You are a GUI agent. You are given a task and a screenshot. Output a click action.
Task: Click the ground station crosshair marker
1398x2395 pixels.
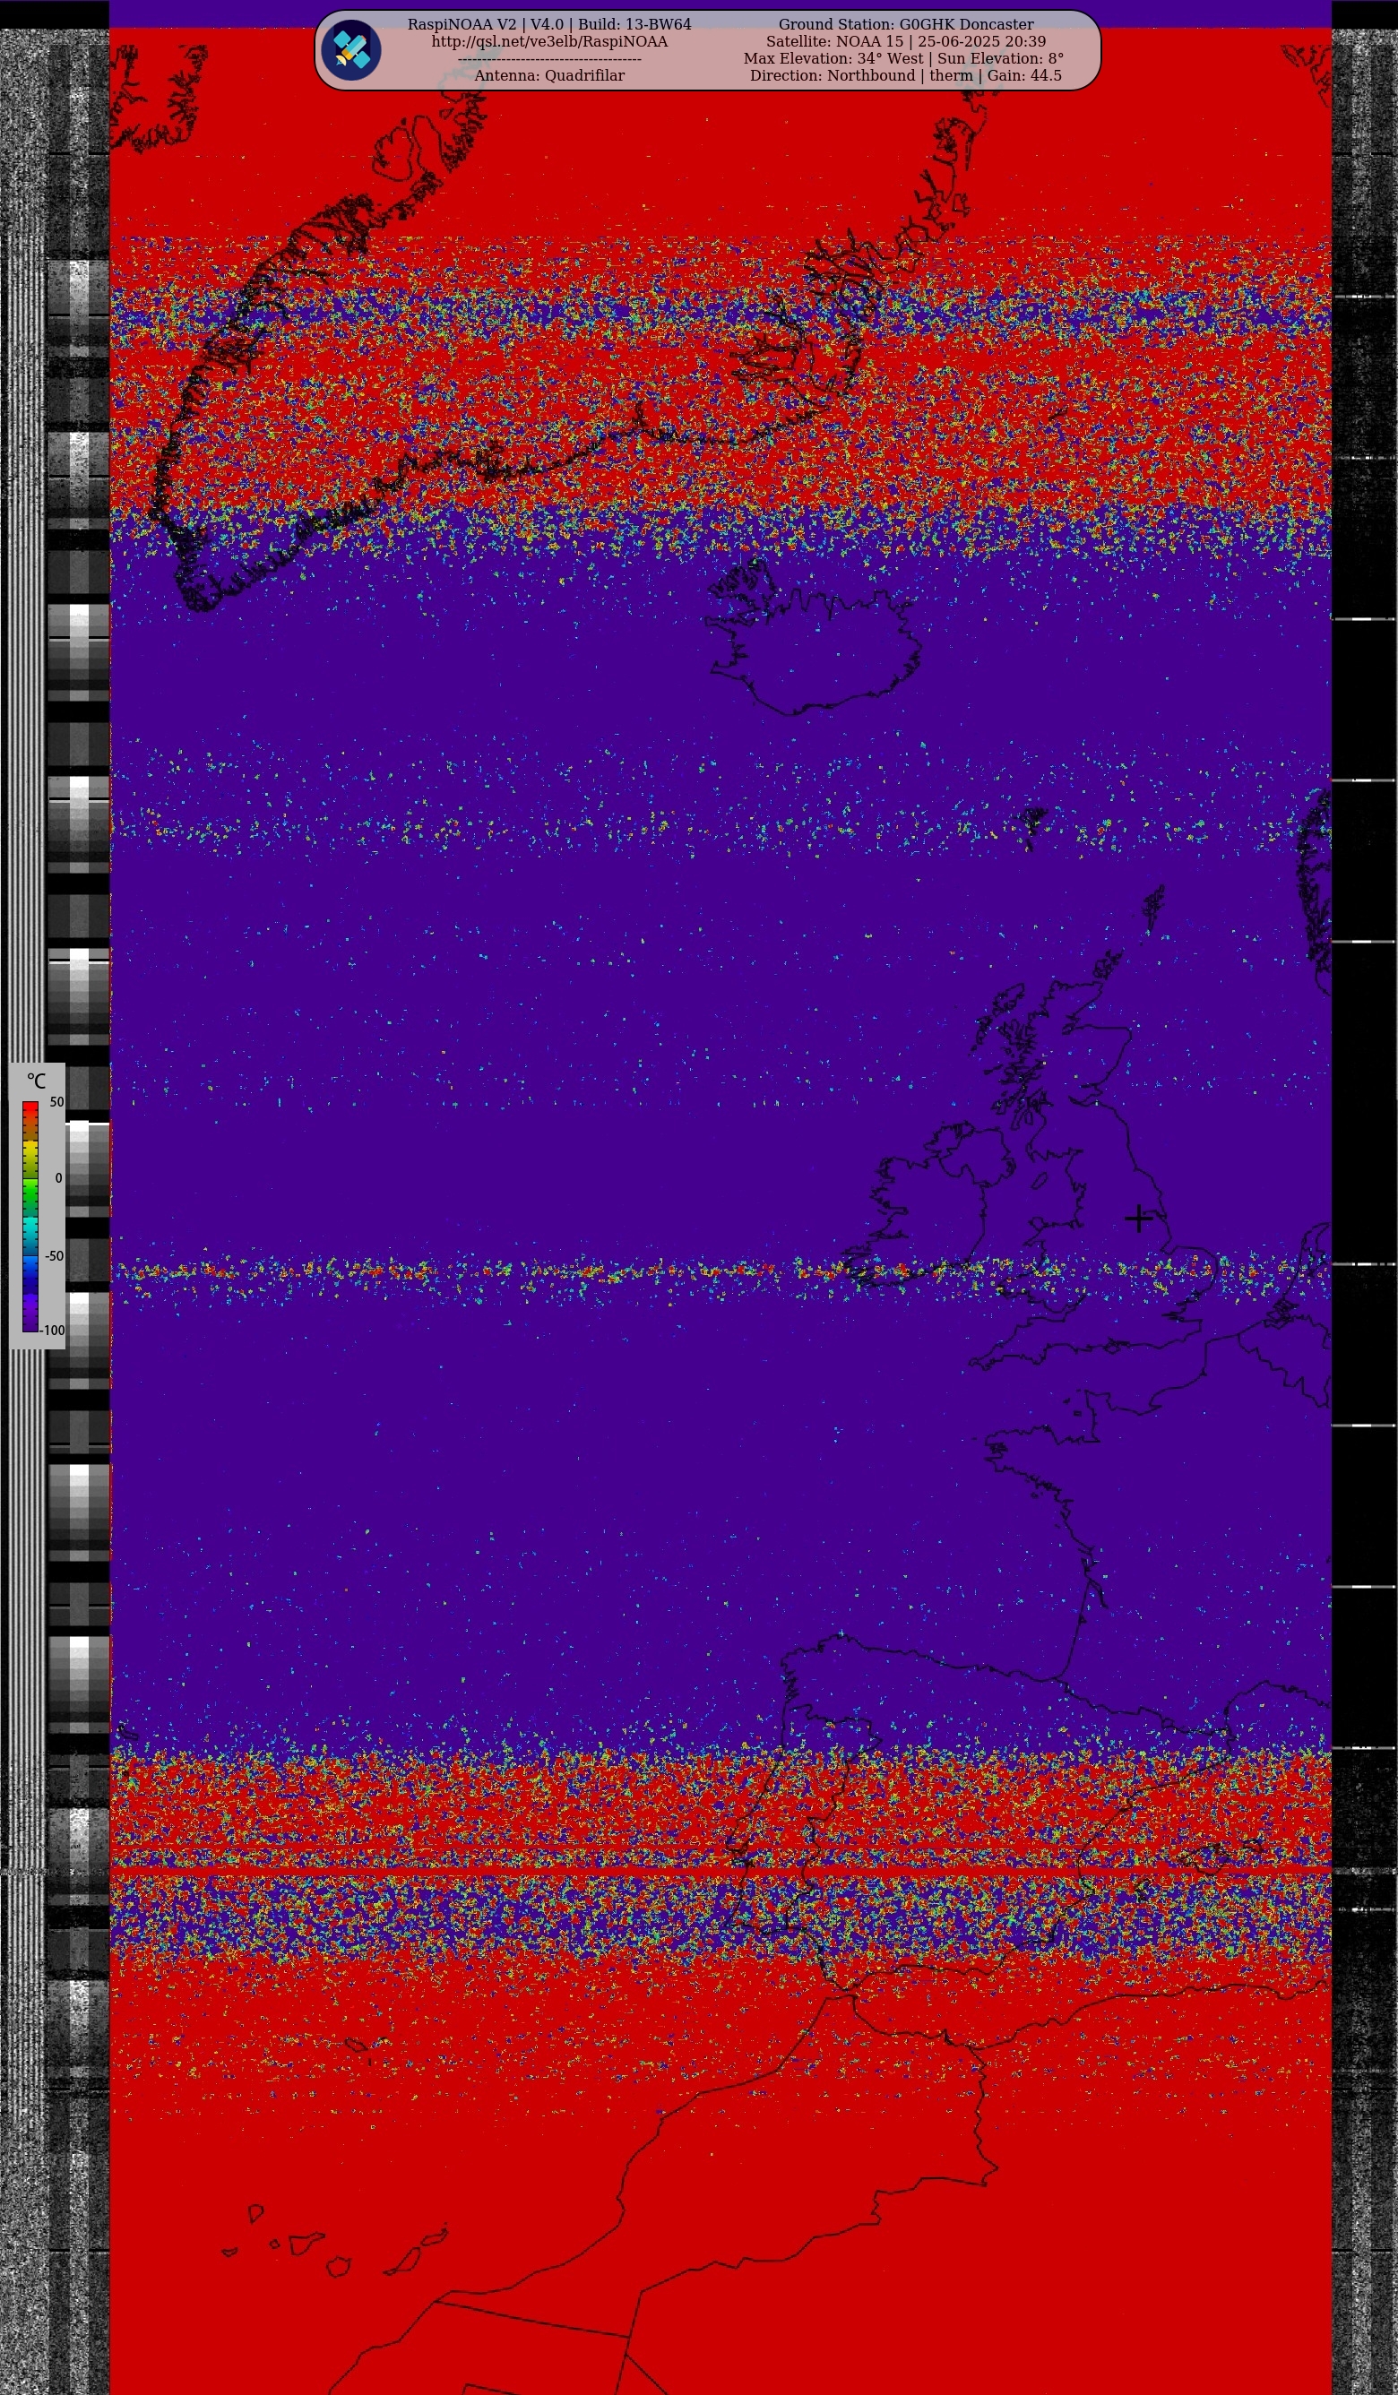point(1138,1219)
